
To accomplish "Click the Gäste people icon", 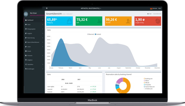I will tap(26, 25).
